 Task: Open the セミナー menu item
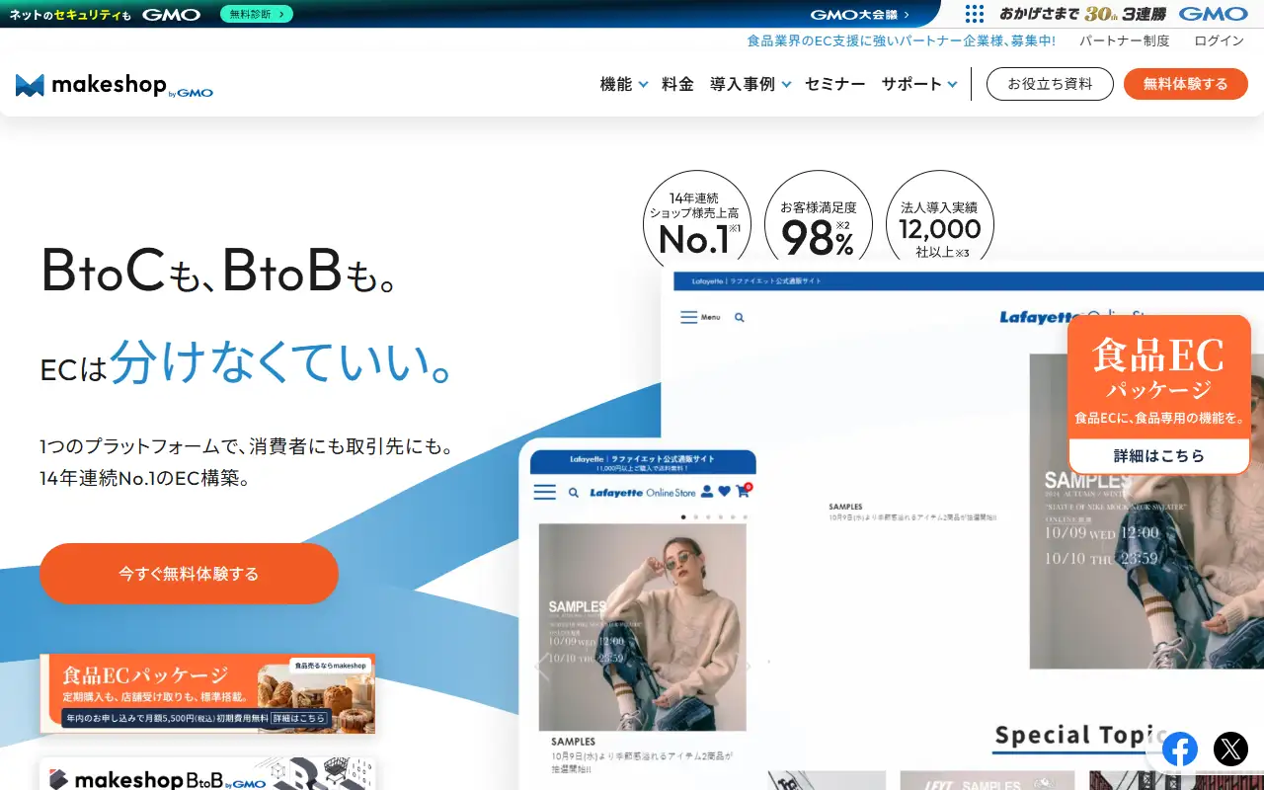835,84
